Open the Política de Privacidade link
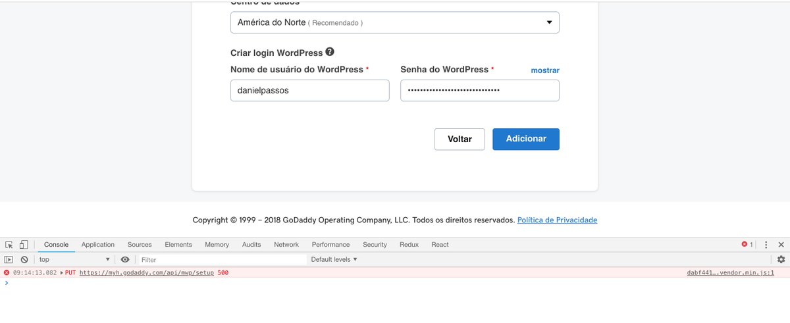Viewport: 790px width, 323px height. pos(558,220)
